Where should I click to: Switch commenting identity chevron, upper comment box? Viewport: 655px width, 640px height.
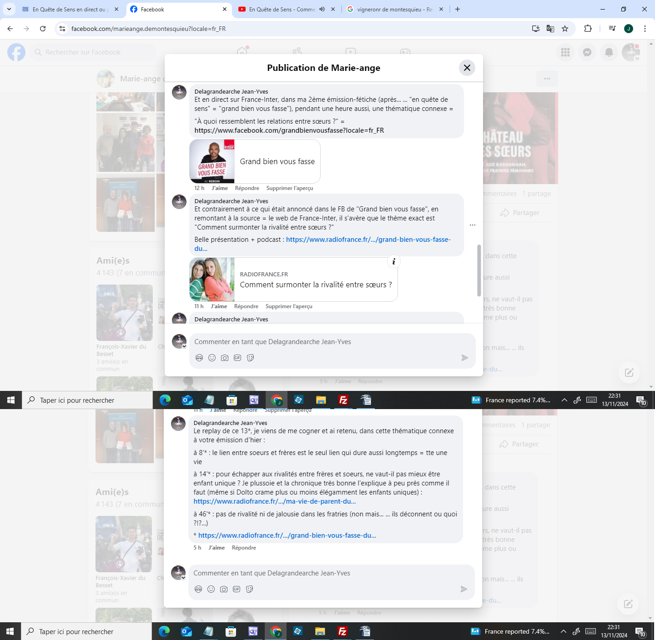(x=184, y=346)
